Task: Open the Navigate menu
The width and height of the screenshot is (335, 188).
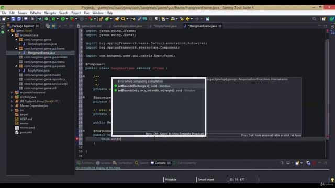Action: [x=50, y=13]
